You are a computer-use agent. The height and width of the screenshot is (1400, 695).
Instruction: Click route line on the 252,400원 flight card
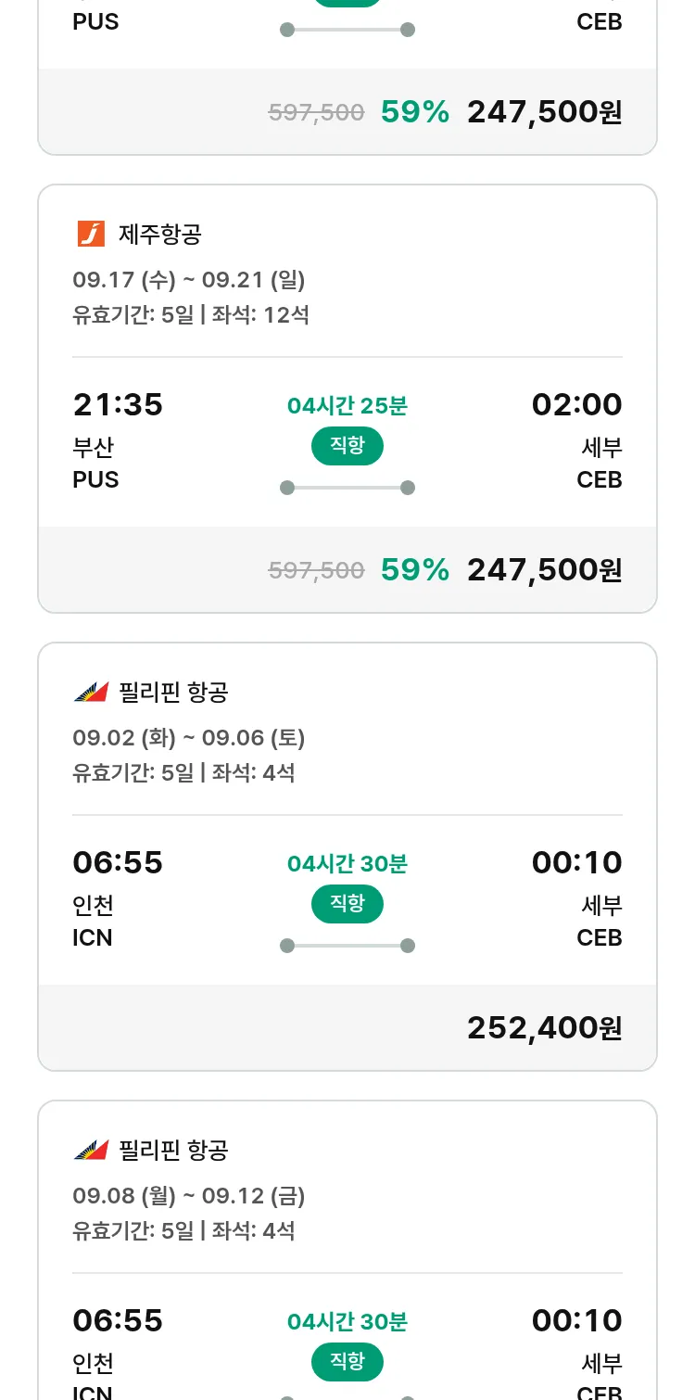click(x=347, y=946)
